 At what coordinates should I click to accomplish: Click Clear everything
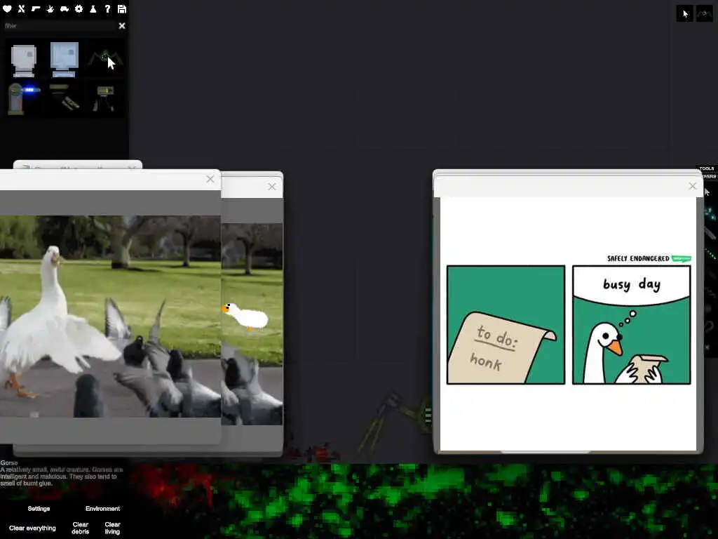point(32,528)
